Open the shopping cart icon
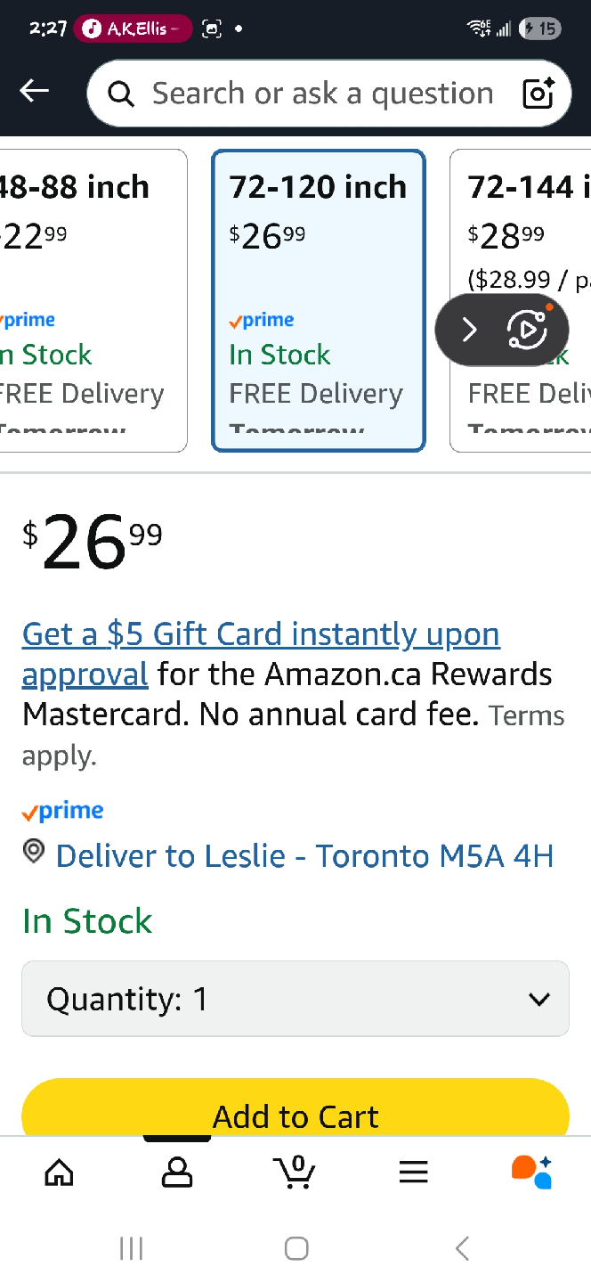Screen dimensions: 591x1283 tap(295, 1172)
